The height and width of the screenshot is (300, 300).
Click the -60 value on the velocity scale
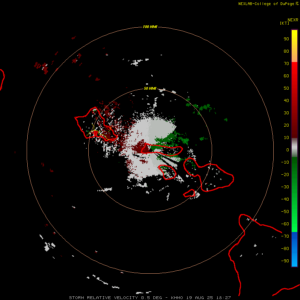pyautogui.click(x=285, y=224)
